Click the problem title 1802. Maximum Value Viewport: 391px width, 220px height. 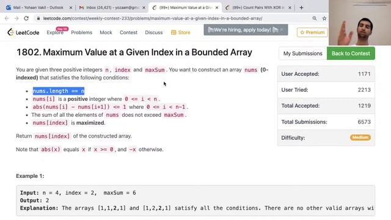(134, 52)
